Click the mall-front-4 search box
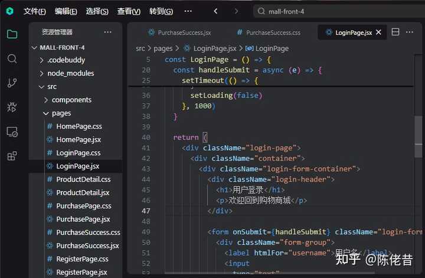Screen dimensions: 425x278 pyautogui.click(x=336, y=11)
